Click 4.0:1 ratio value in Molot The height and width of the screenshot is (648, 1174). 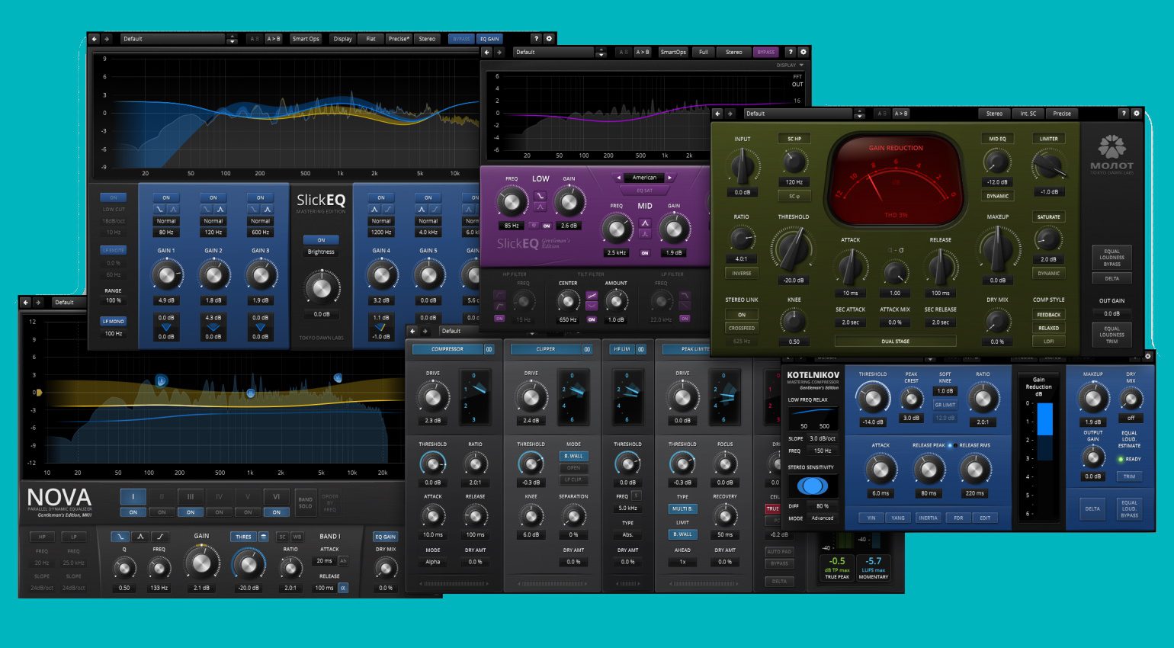[x=741, y=259]
